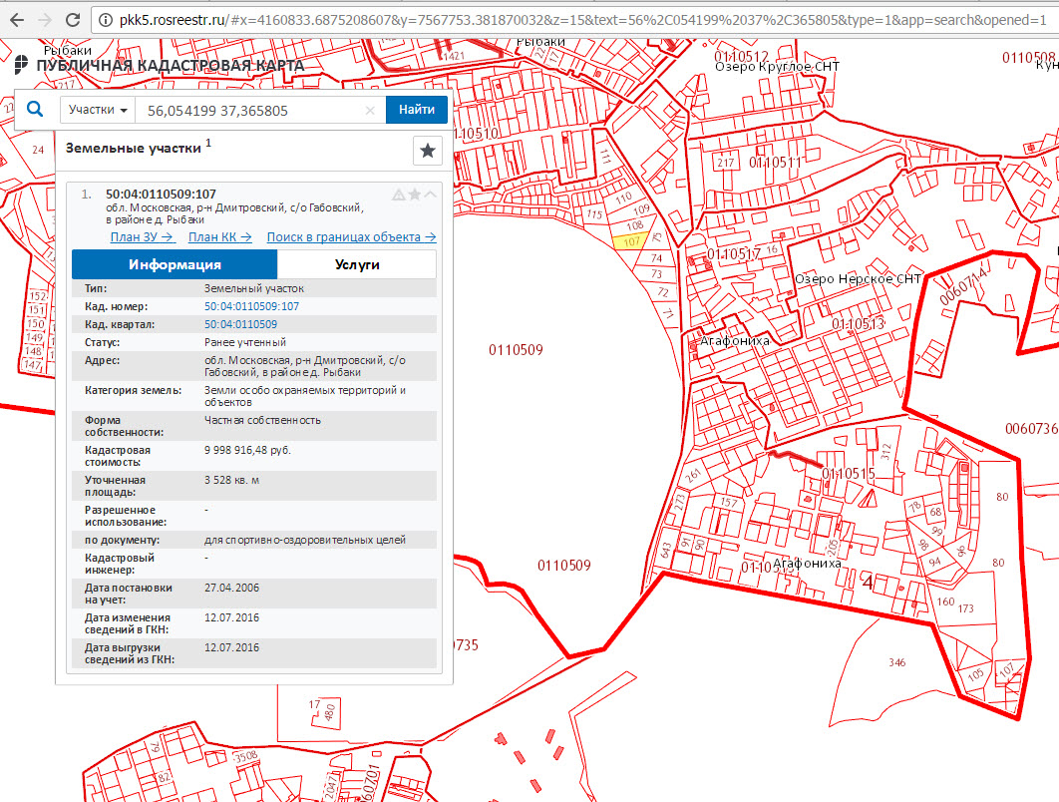Click the ПУБЛИЧНАЯ КАДАСТРОВАЯ КАРТА title
The image size is (1059, 802).
(x=170, y=66)
